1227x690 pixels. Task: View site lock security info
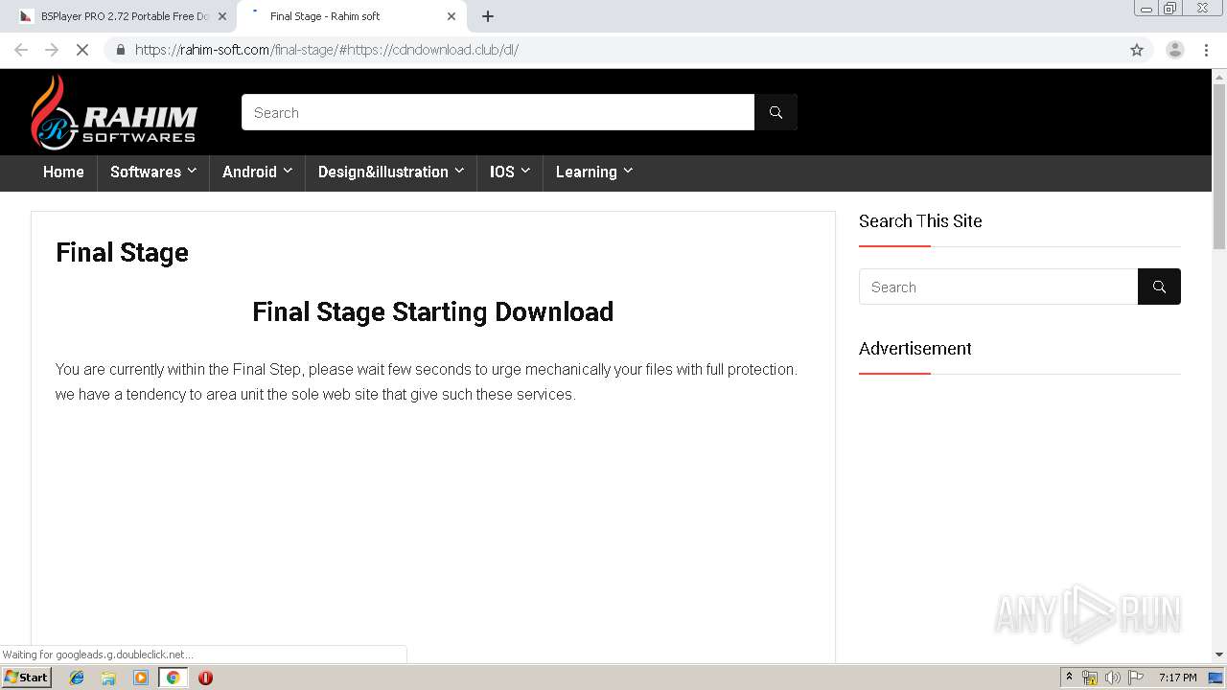coord(120,50)
